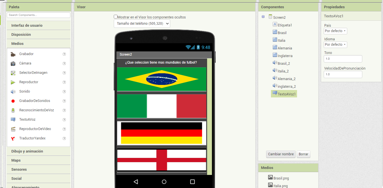The image size is (383, 188).
Task: Expand the Maps palette section
Action: click(39, 160)
